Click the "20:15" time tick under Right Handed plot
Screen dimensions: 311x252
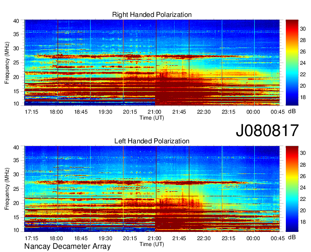pyautogui.click(x=130, y=112)
